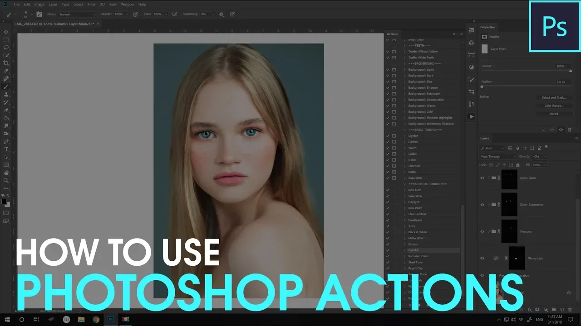Open the Pass Through blend mode dropdown
The height and width of the screenshot is (326, 581).
[498, 157]
